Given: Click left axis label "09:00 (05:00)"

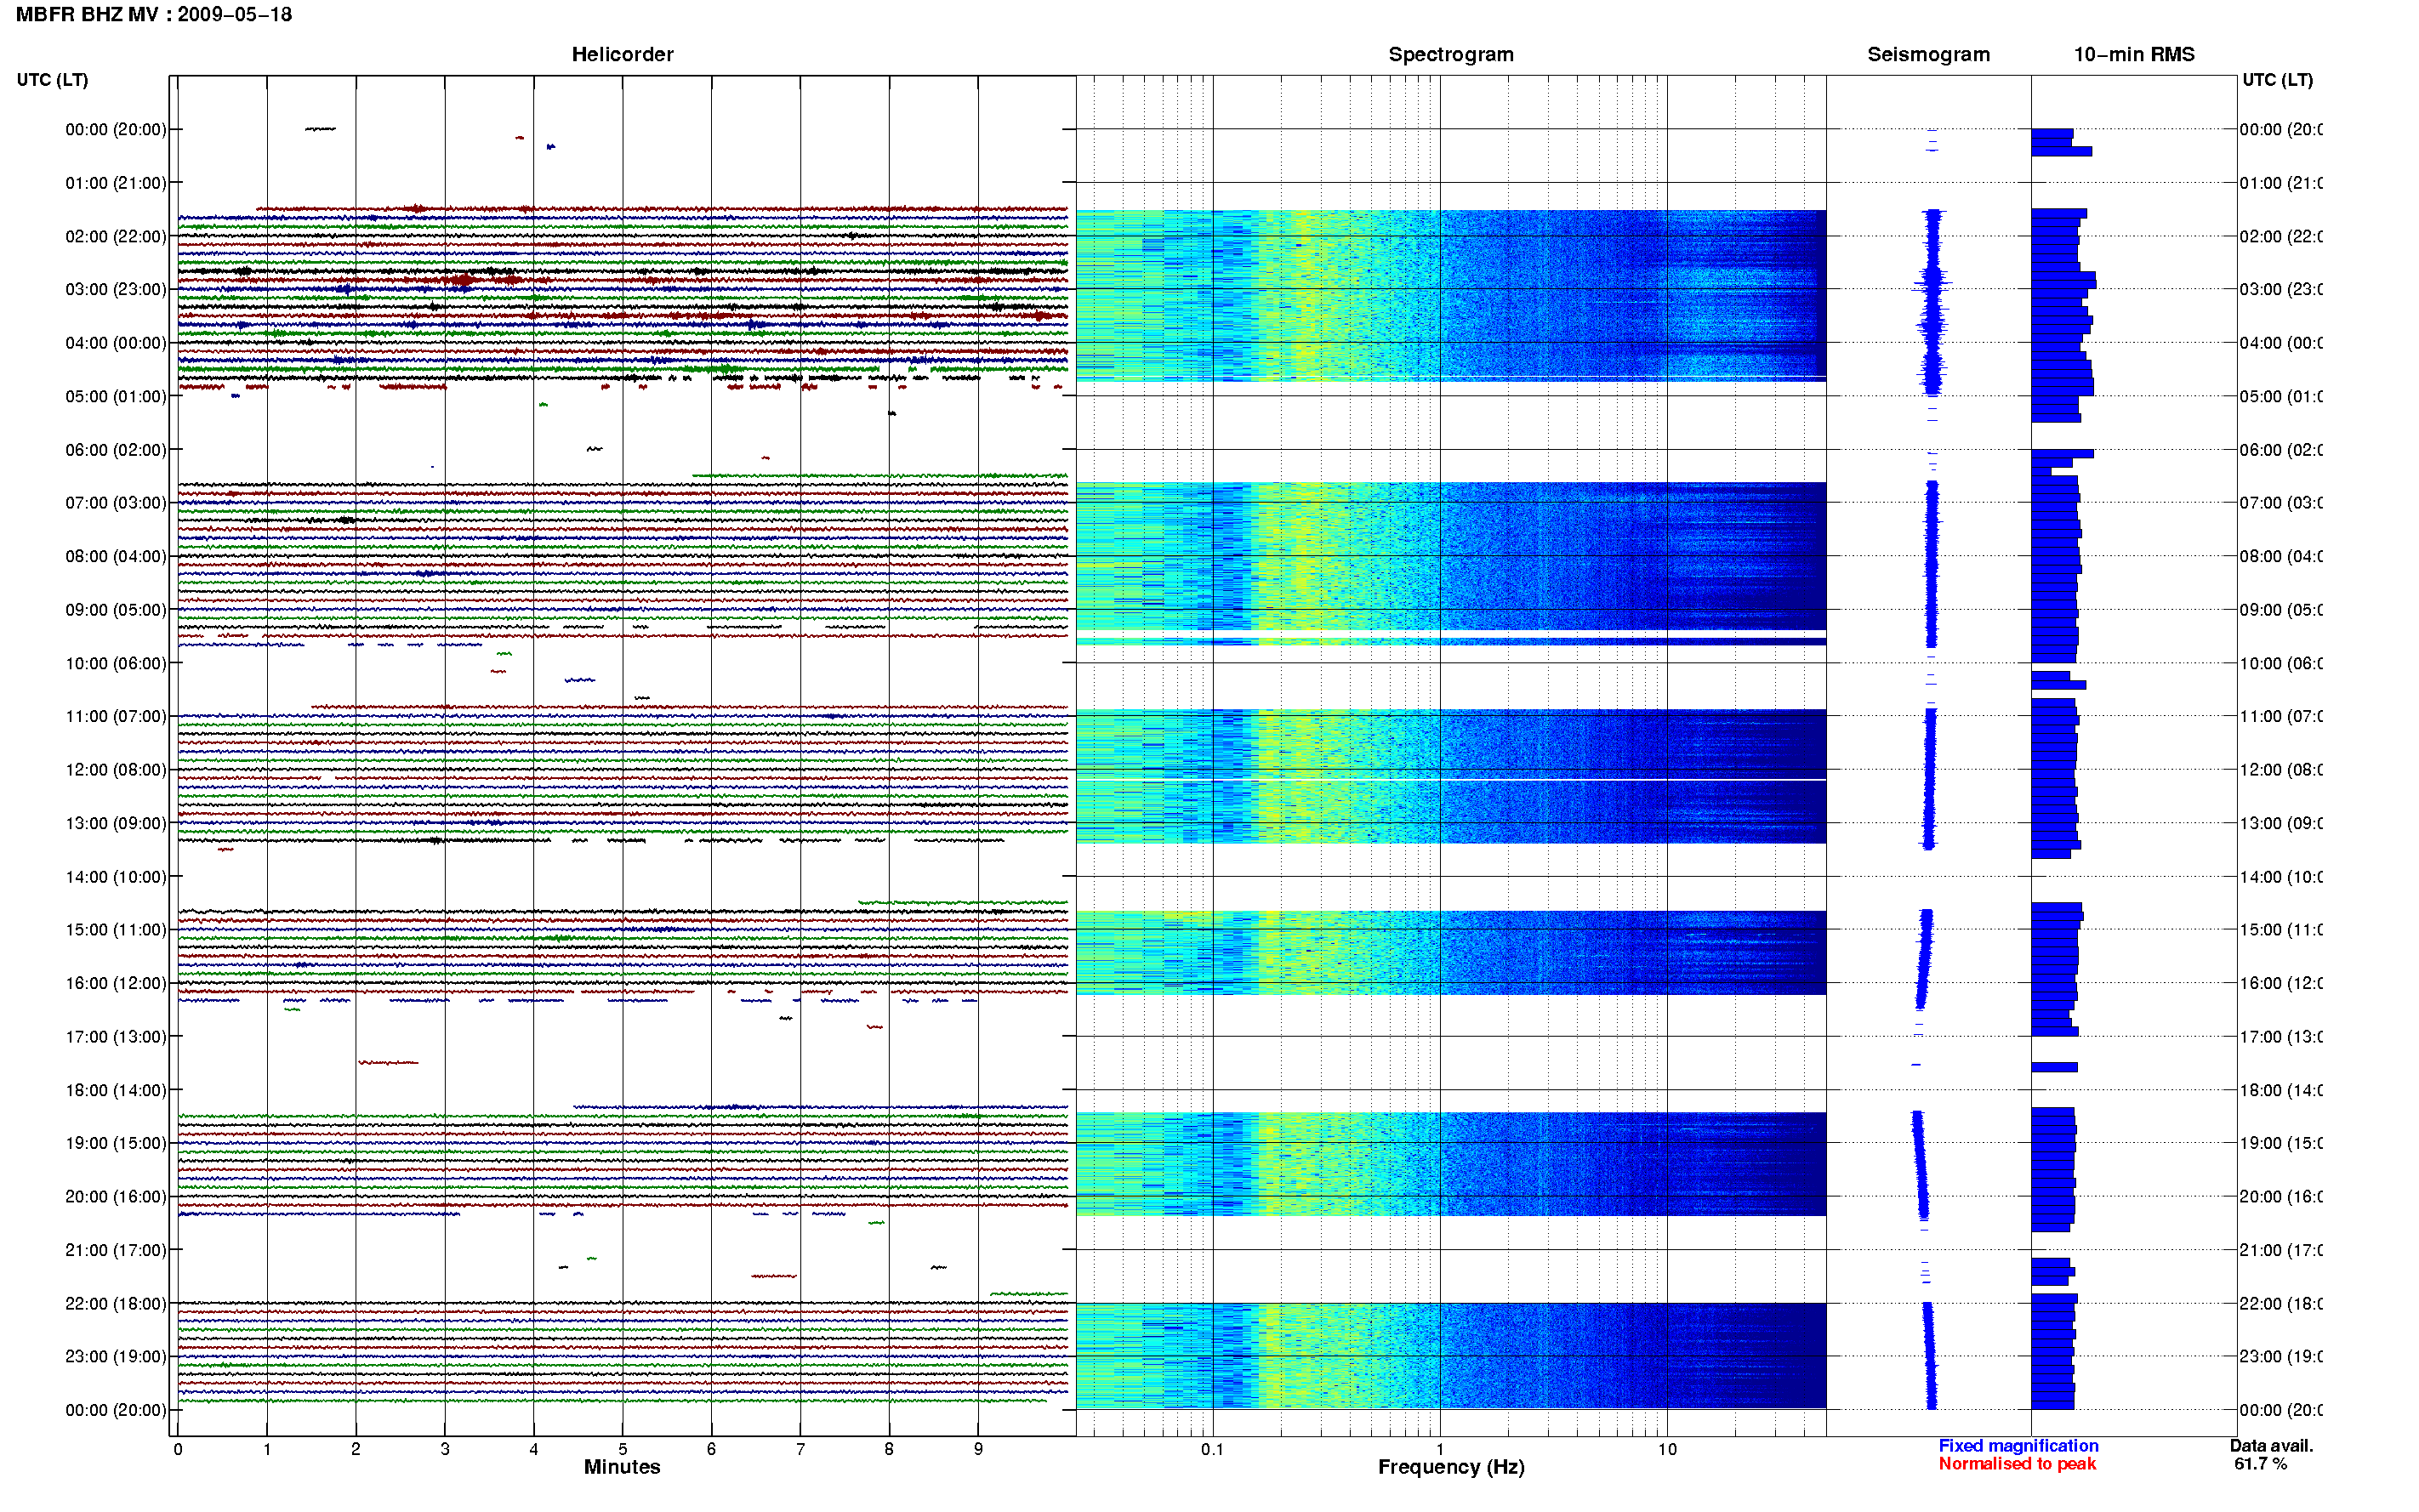Looking at the screenshot, I should 116,610.
